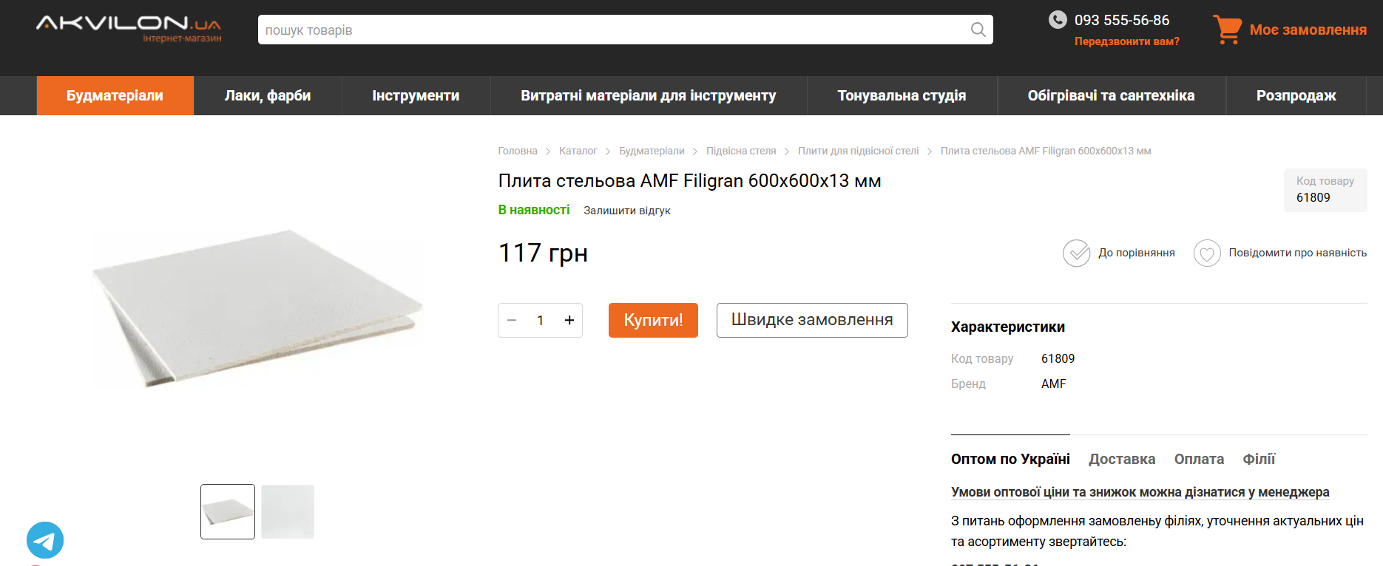Switch to the Оплата tab
The height and width of the screenshot is (566, 1383).
click(x=1199, y=459)
